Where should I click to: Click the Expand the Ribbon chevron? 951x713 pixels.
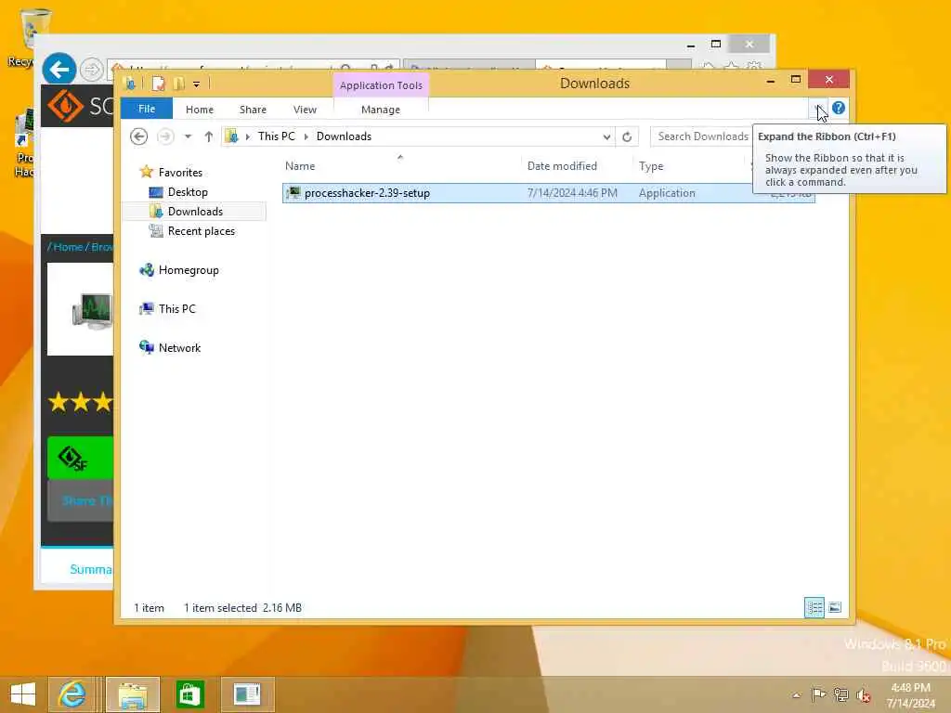(x=818, y=109)
